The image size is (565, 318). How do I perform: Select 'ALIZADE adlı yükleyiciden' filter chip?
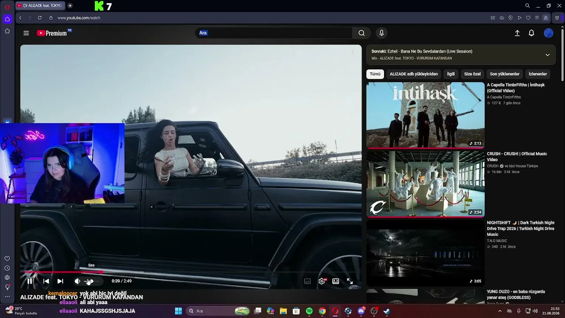[414, 74]
